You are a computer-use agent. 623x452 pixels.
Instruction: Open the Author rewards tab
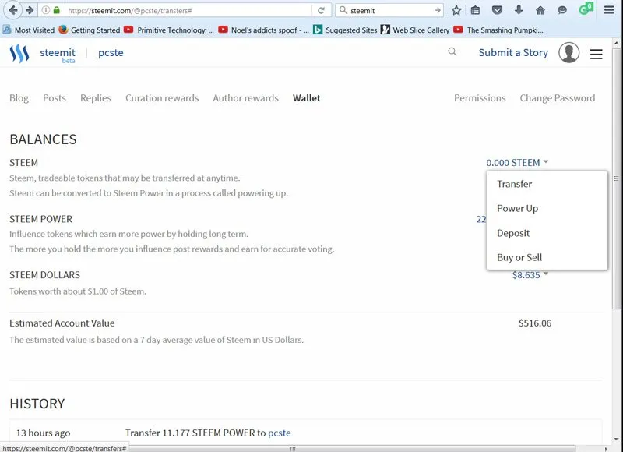pos(245,98)
